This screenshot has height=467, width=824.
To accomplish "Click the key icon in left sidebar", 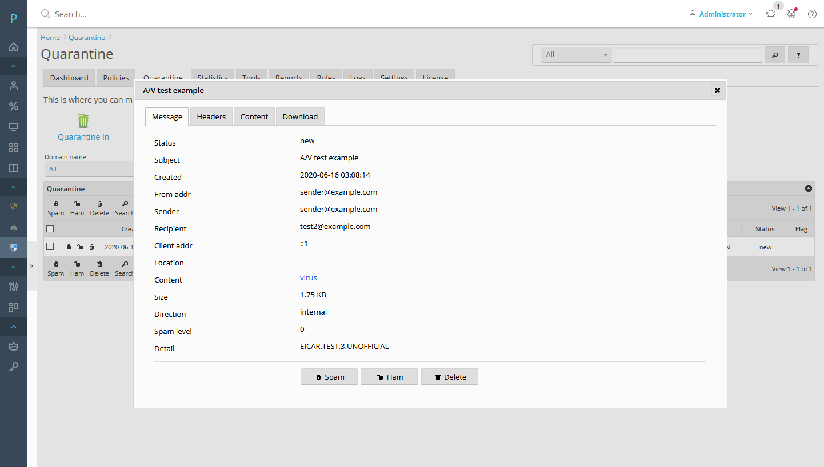I will pos(14,367).
